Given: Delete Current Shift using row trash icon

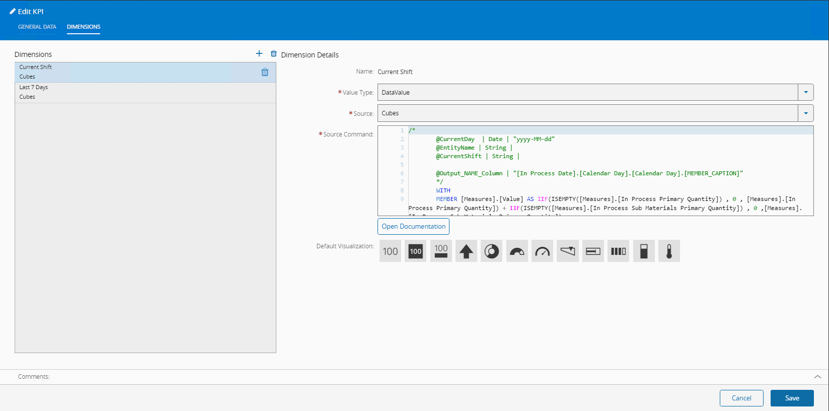Looking at the screenshot, I should point(265,72).
